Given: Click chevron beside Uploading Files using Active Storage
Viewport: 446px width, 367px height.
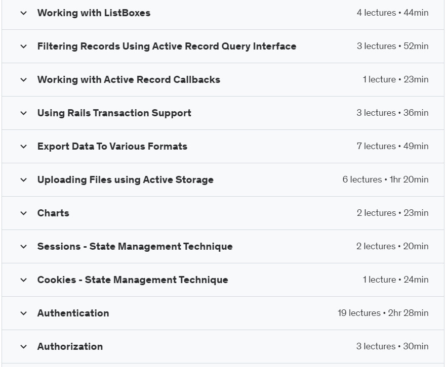Looking at the screenshot, I should (24, 180).
